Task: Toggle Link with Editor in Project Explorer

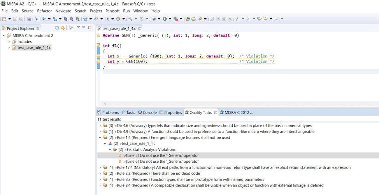Action: click(x=63, y=28)
